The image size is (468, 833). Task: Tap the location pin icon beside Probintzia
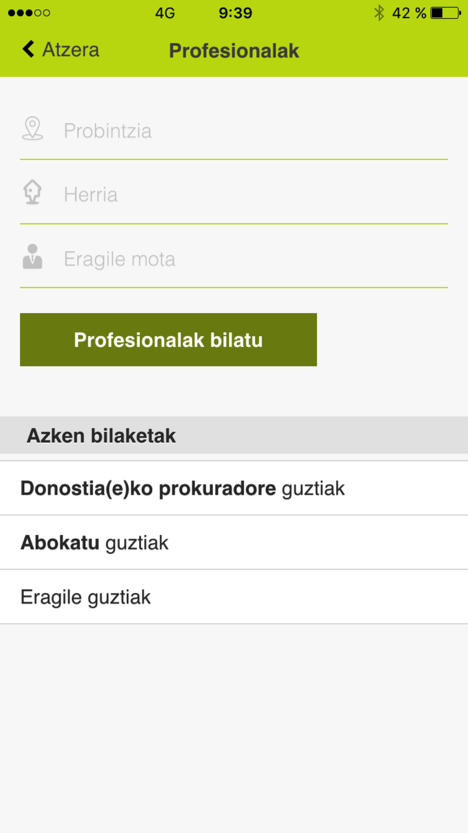[x=32, y=128]
